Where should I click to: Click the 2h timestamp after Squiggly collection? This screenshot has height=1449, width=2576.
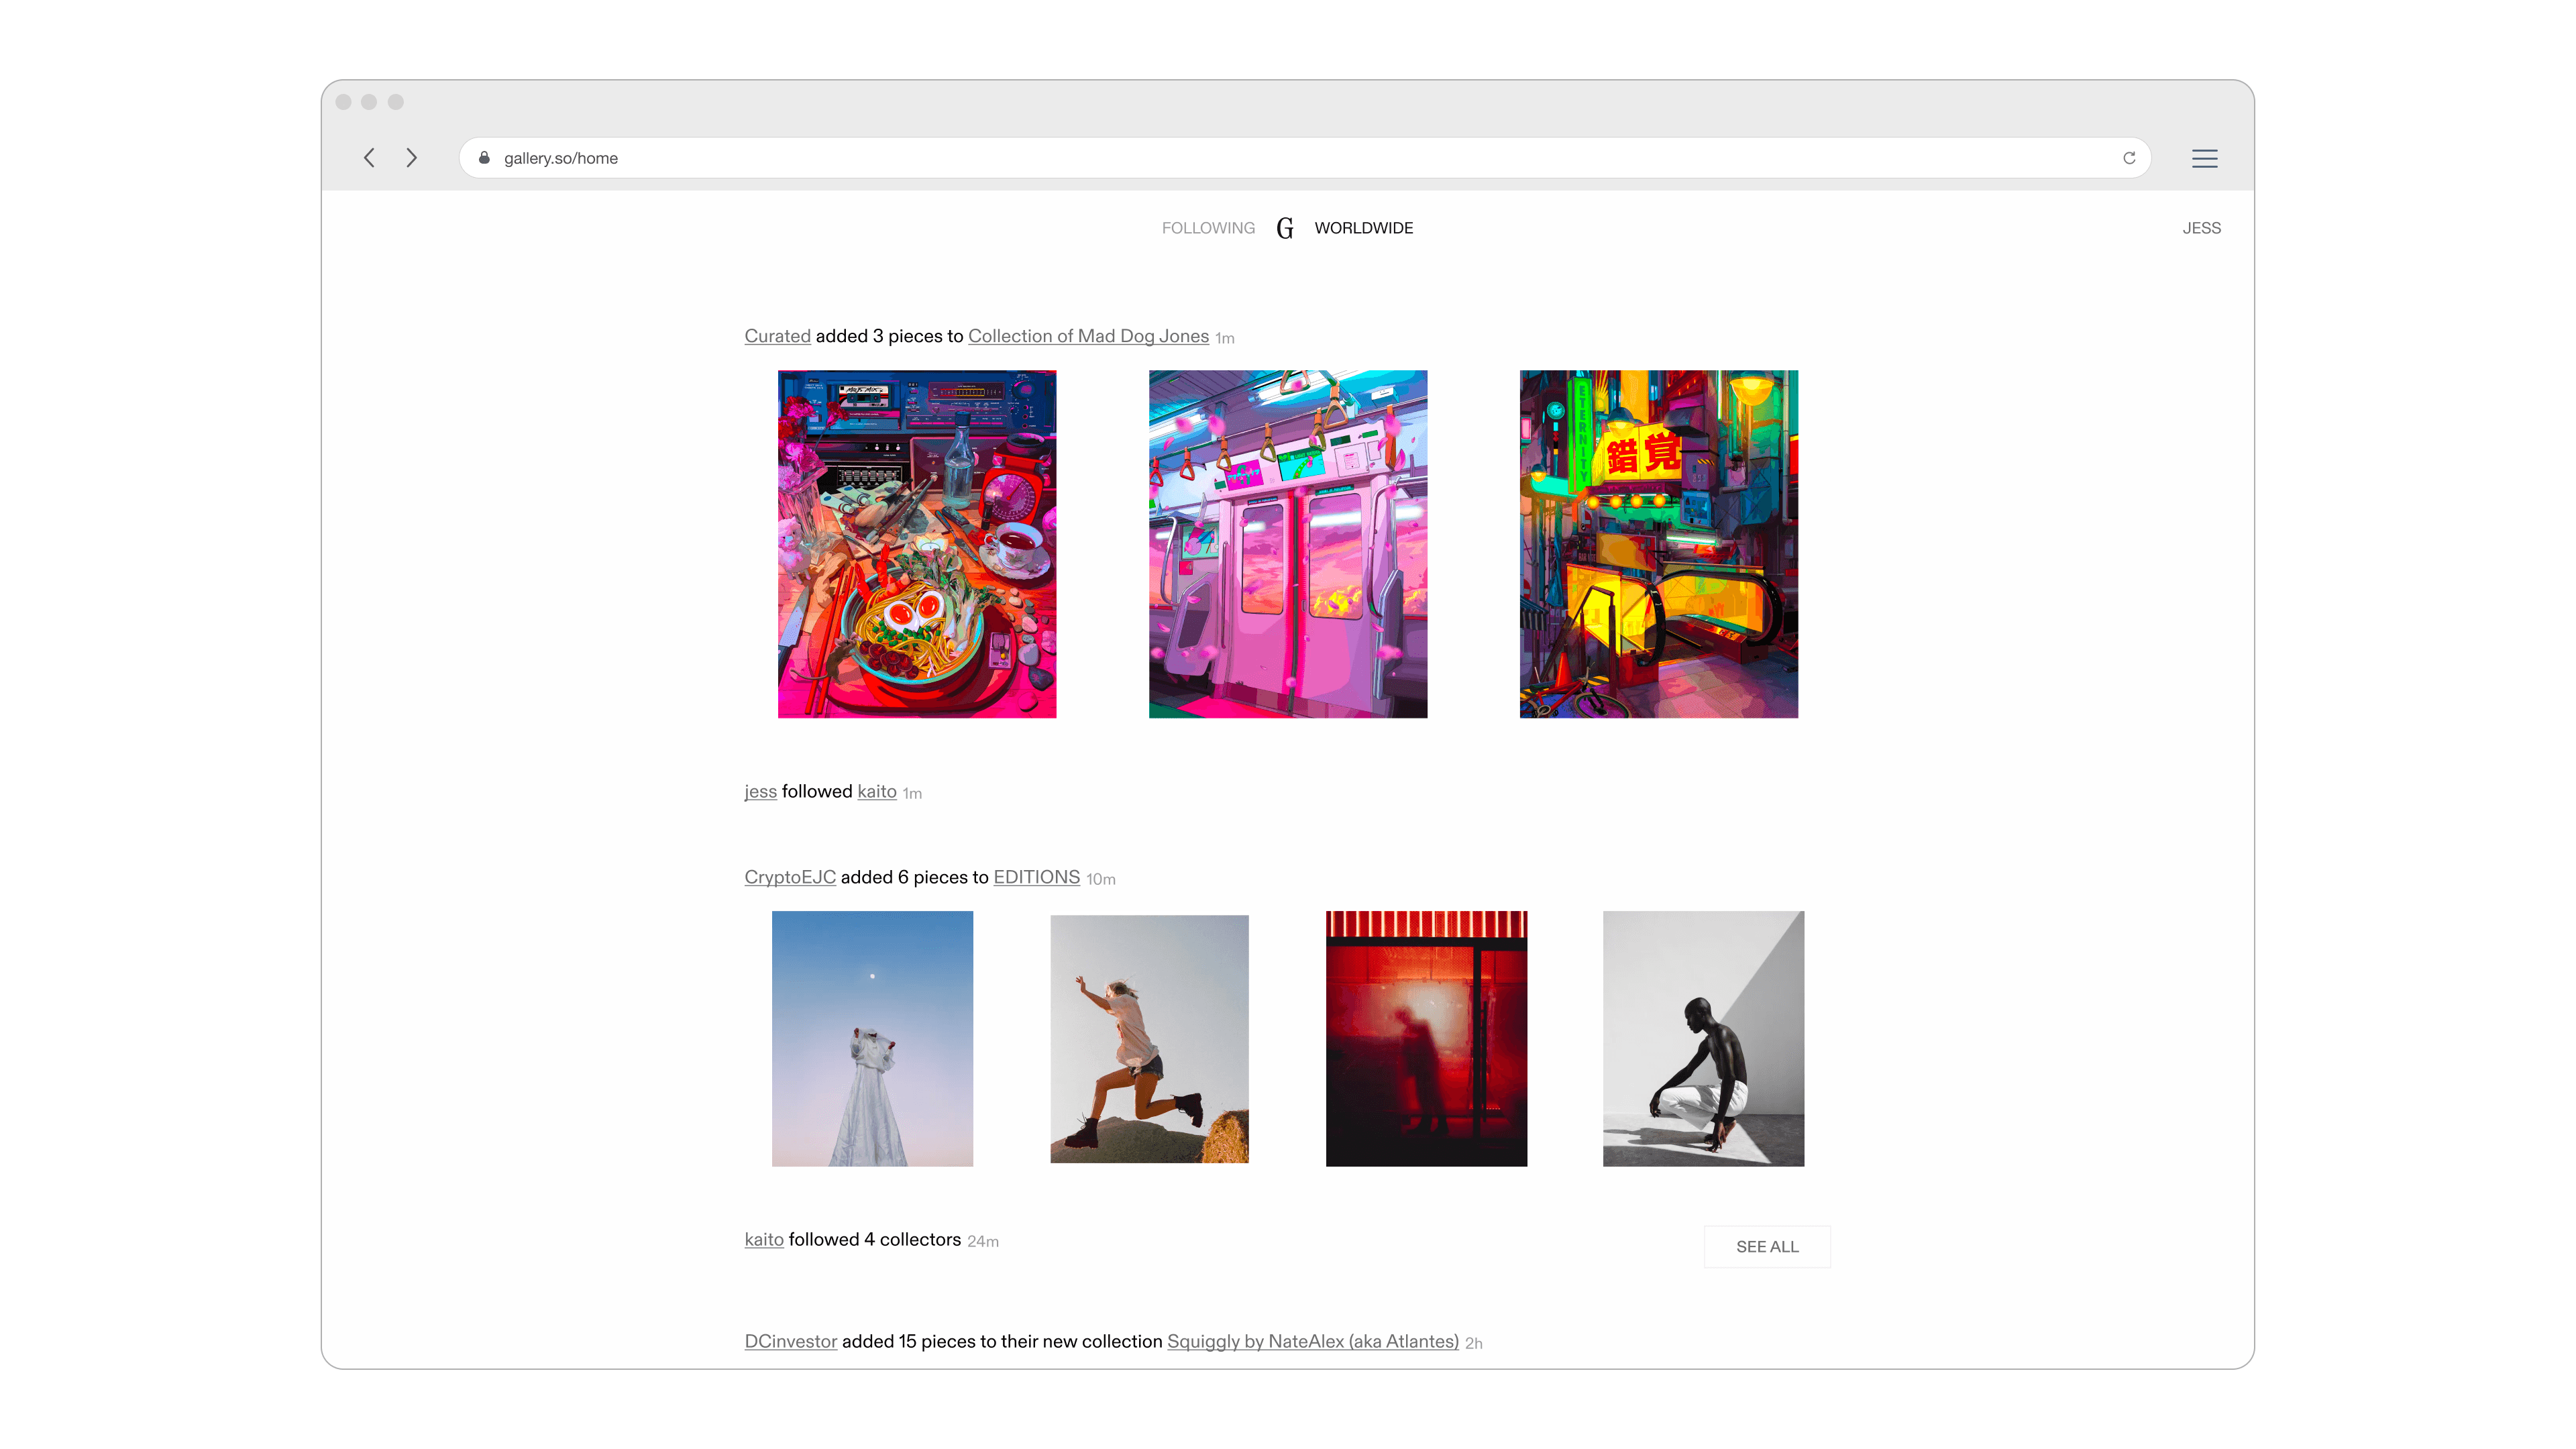click(1474, 1343)
